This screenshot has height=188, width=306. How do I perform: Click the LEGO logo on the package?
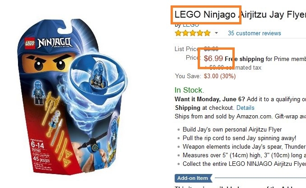pyautogui.click(x=30, y=43)
